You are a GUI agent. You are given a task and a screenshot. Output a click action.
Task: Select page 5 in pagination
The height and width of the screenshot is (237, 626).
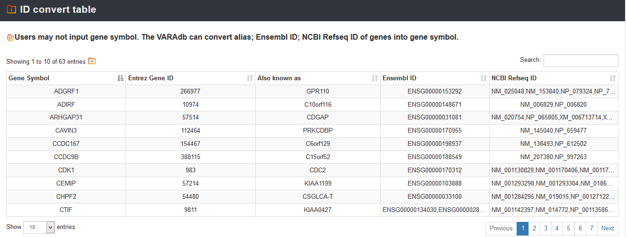pos(569,229)
